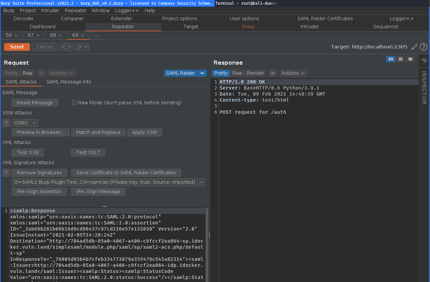Toggle newline display in the Response viewer

tap(272, 73)
